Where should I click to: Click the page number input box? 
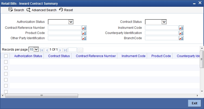click(72, 50)
